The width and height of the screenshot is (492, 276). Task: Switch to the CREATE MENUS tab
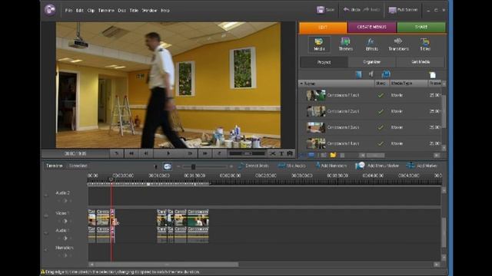372,28
